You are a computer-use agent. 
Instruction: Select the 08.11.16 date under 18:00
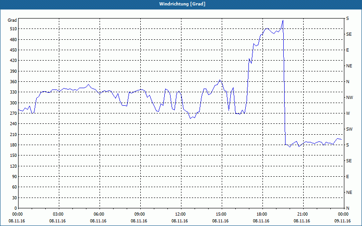coord(261,221)
